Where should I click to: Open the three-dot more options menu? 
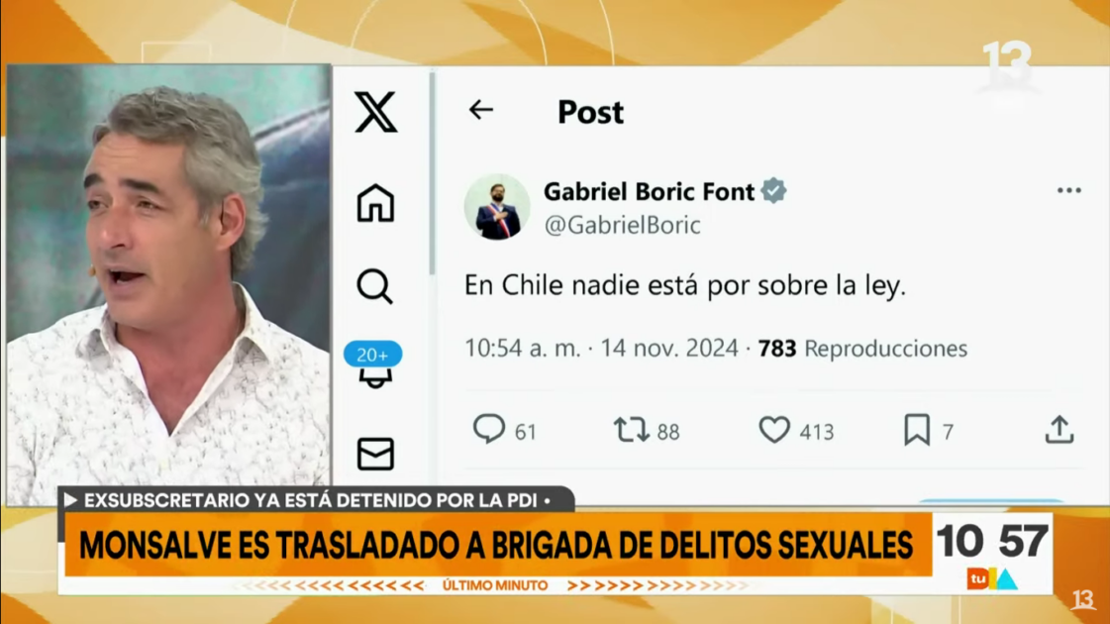click(x=1069, y=190)
